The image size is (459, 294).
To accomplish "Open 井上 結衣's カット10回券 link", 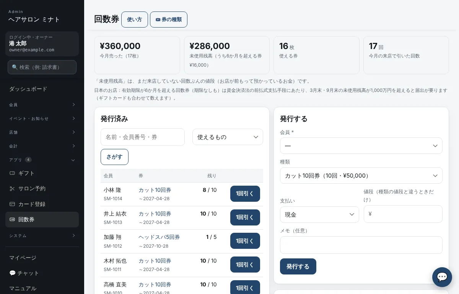I will (155, 214).
